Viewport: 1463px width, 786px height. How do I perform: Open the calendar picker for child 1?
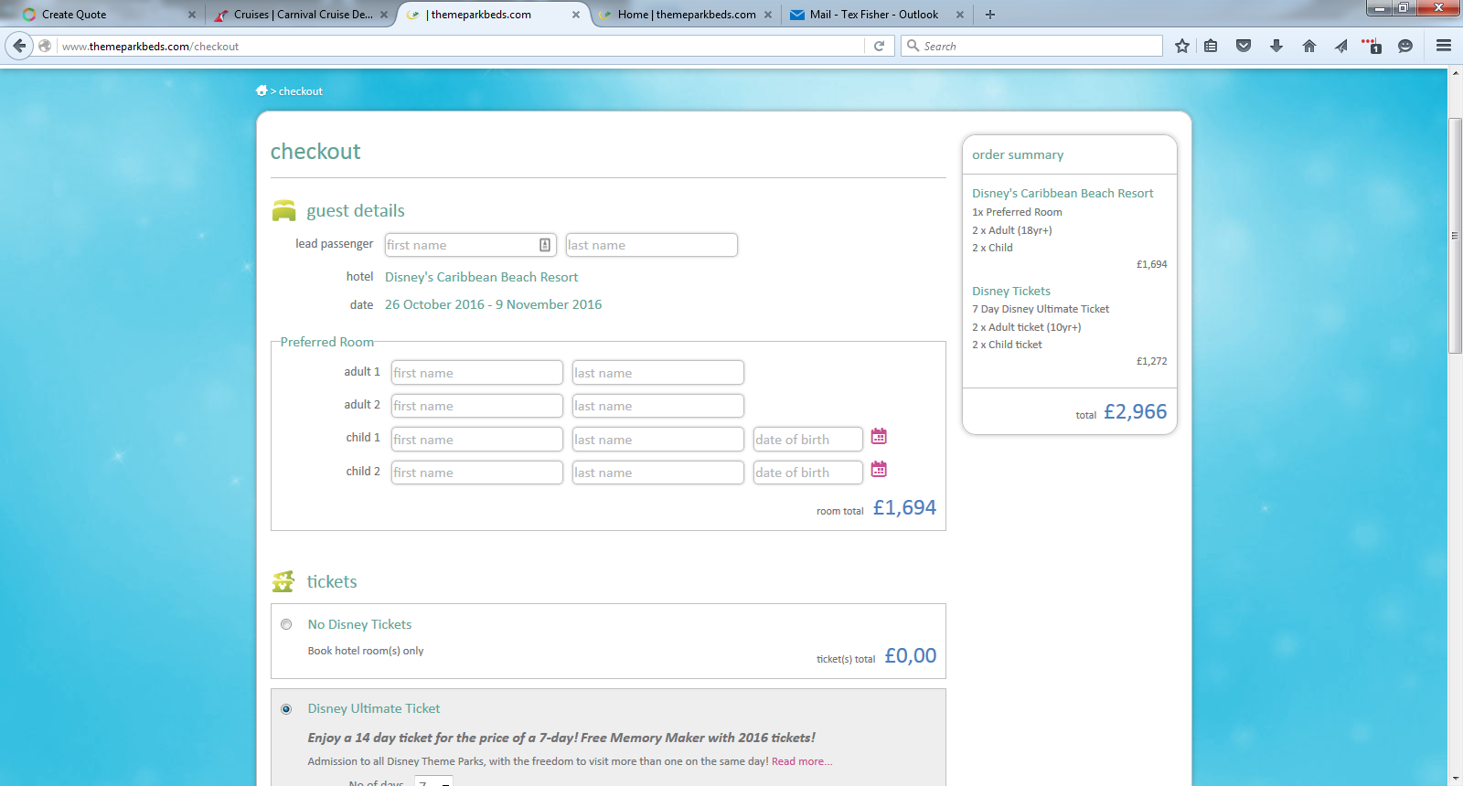[x=879, y=437]
